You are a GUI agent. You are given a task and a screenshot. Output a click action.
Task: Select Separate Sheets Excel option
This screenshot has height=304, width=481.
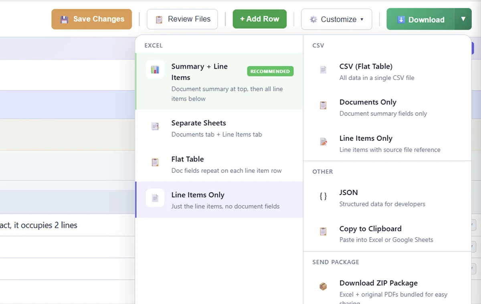click(x=219, y=128)
